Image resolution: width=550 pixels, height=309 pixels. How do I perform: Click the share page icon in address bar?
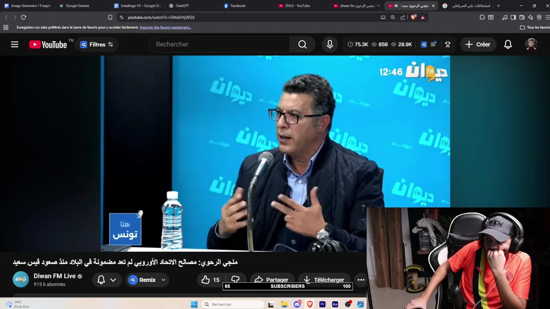[x=403, y=17]
